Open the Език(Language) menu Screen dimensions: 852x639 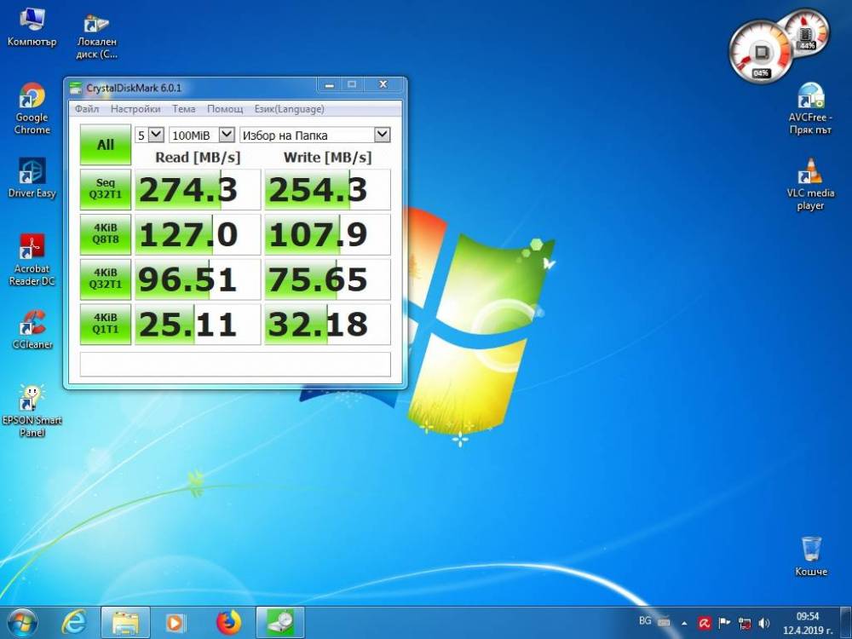pyautogui.click(x=289, y=109)
